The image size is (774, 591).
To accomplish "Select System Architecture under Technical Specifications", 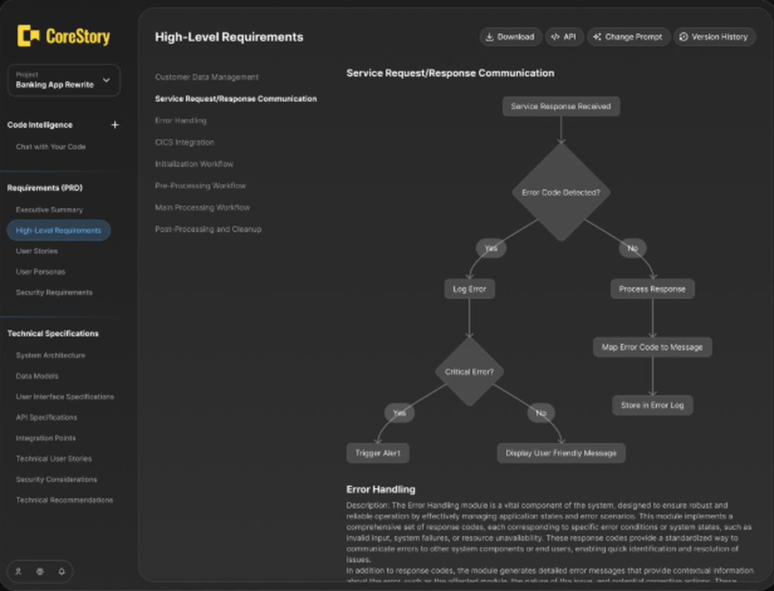I will pyautogui.click(x=50, y=355).
